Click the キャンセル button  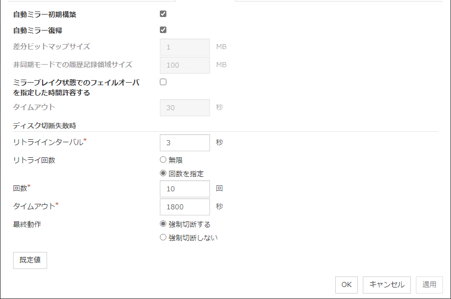coord(387,284)
